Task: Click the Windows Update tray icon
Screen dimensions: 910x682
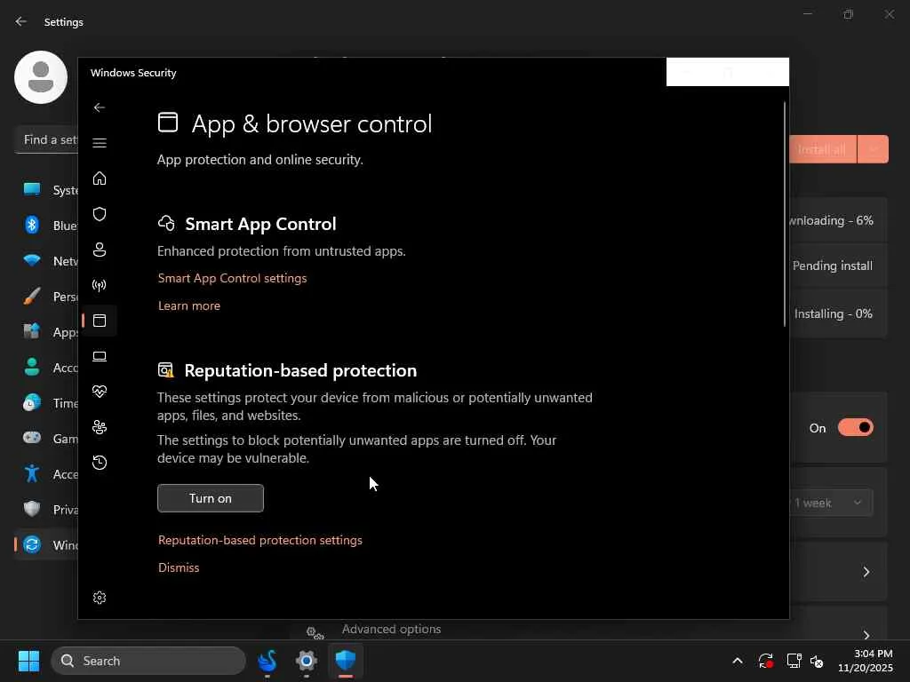Action: [765, 661]
